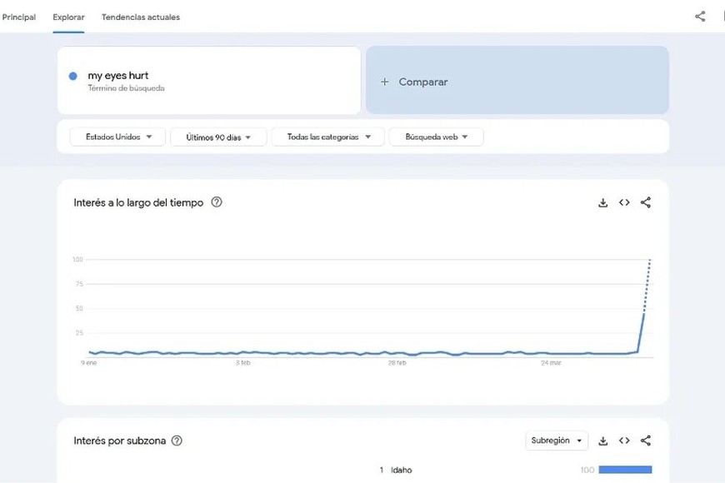Open help for Interés por subzona
Image resolution: width=725 pixels, height=483 pixels.
coord(177,441)
